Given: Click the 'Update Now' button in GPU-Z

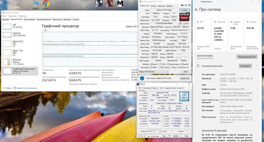Looking at the screenshot, I should (x=185, y=78).
